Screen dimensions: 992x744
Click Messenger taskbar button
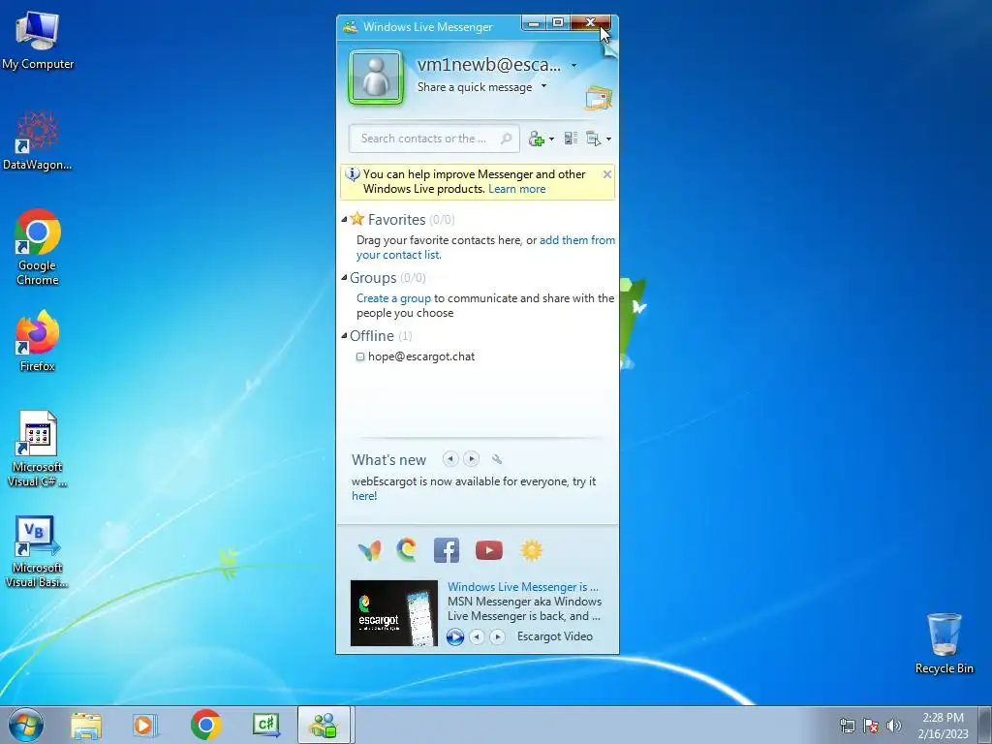tap(324, 726)
